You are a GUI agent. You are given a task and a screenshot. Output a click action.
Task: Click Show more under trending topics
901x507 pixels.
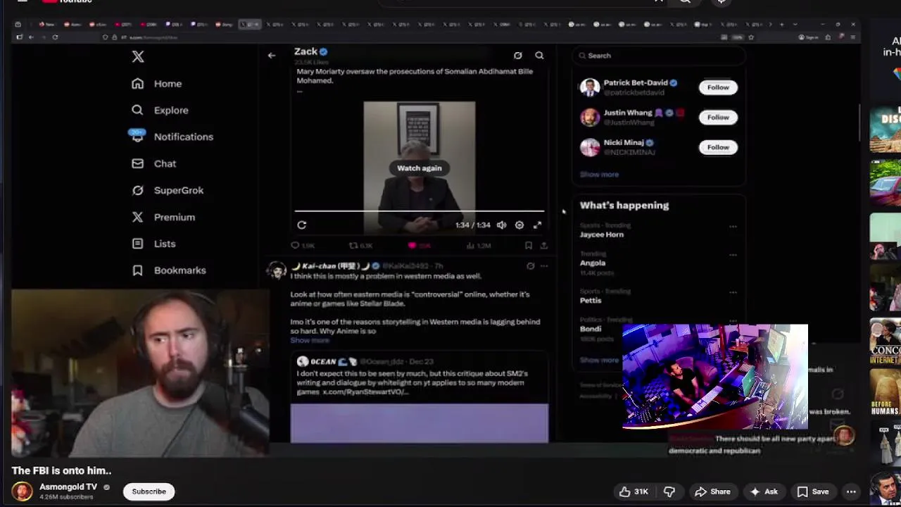pos(599,360)
